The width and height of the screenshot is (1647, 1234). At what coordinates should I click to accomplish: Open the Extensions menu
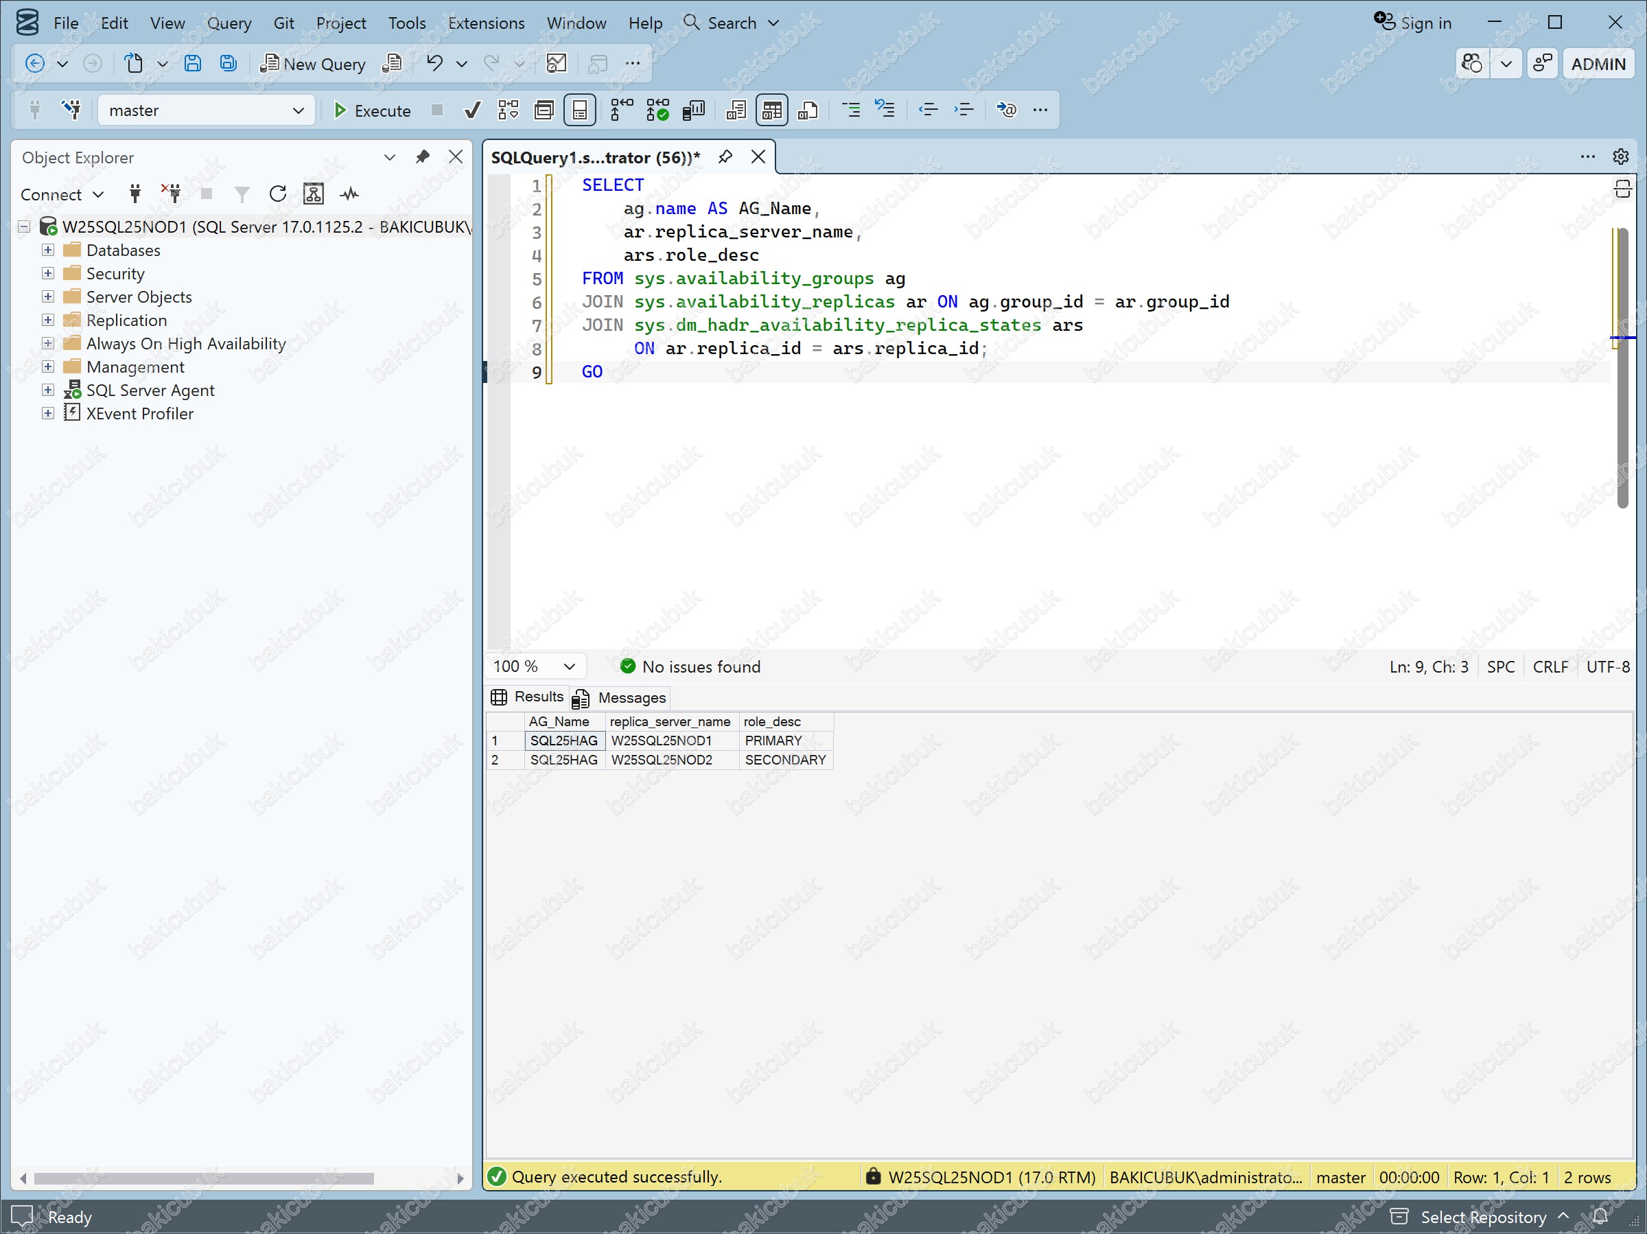[x=486, y=23]
